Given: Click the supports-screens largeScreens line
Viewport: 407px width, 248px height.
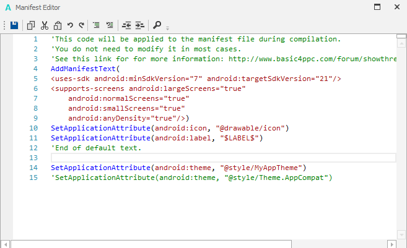Looking at the screenshot, I should click(148, 88).
